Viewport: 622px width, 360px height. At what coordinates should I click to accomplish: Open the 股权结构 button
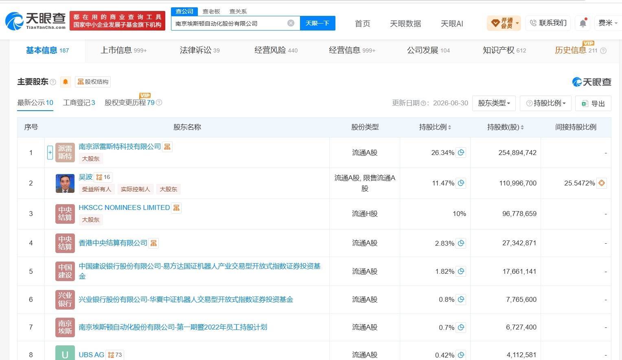point(93,82)
